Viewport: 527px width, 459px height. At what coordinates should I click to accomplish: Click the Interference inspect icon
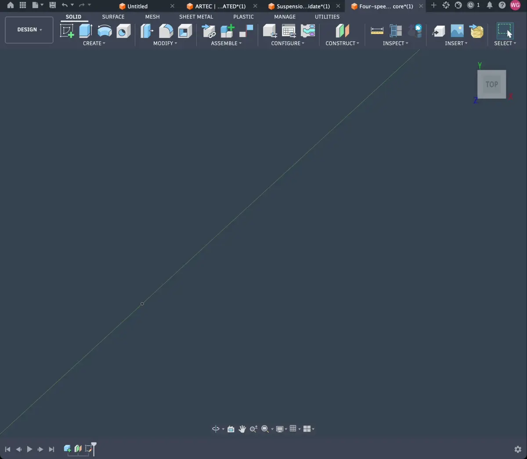396,31
